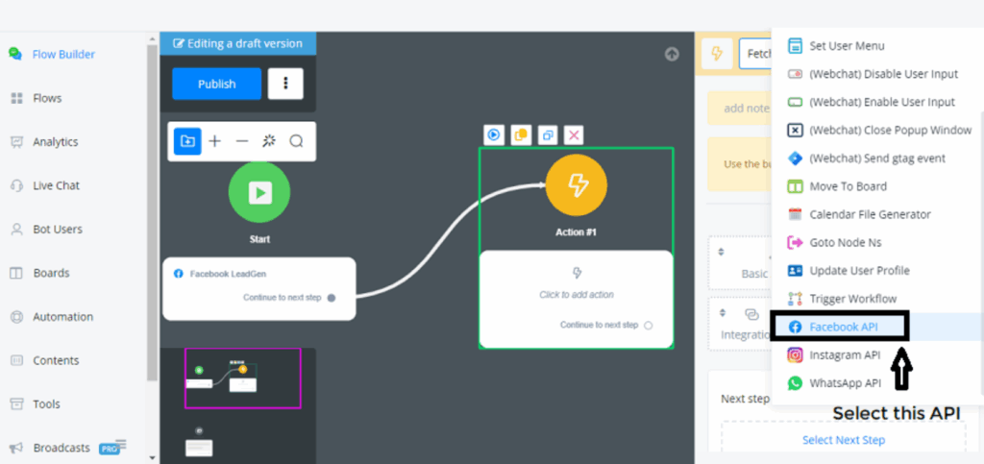Click the yellow Action #1 lightning node

(575, 184)
